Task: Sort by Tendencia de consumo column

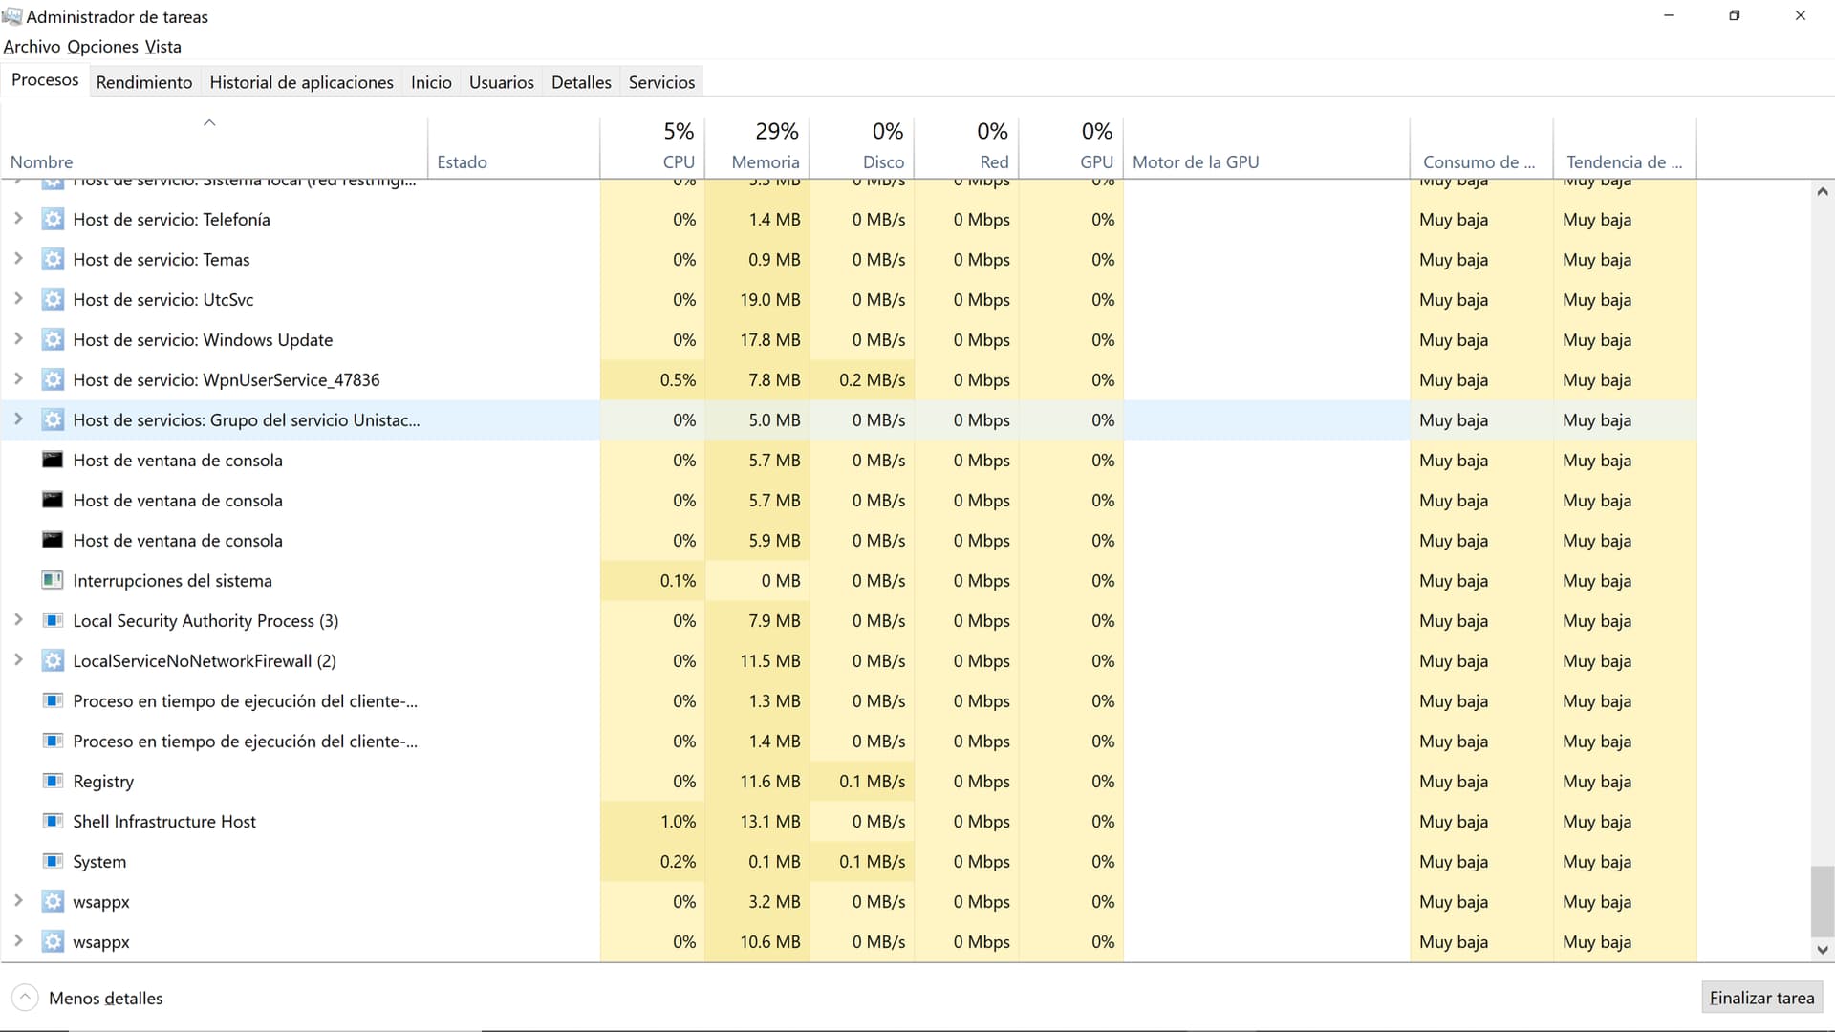Action: pos(1625,147)
